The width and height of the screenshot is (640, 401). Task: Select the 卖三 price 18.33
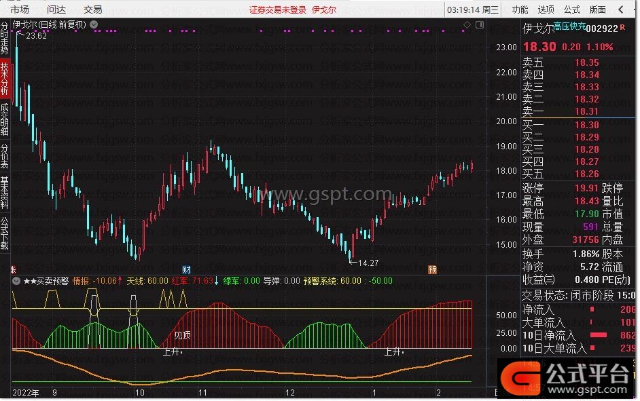(586, 87)
